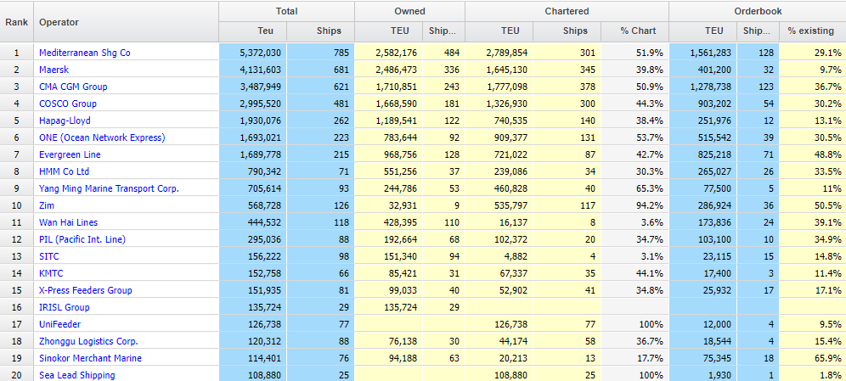Open CMA CGM Group operator page

pos(73,87)
